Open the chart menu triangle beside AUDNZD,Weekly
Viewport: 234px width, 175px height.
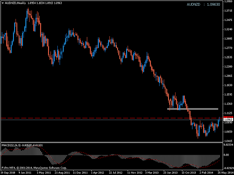pyautogui.click(x=3, y=3)
